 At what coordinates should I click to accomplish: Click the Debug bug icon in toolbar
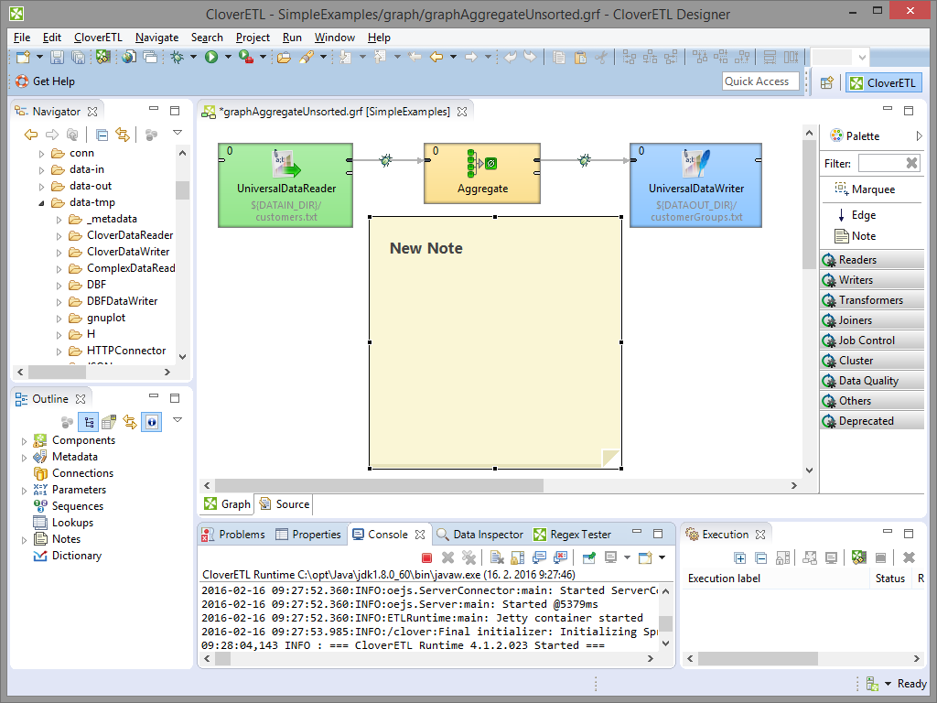tap(178, 57)
